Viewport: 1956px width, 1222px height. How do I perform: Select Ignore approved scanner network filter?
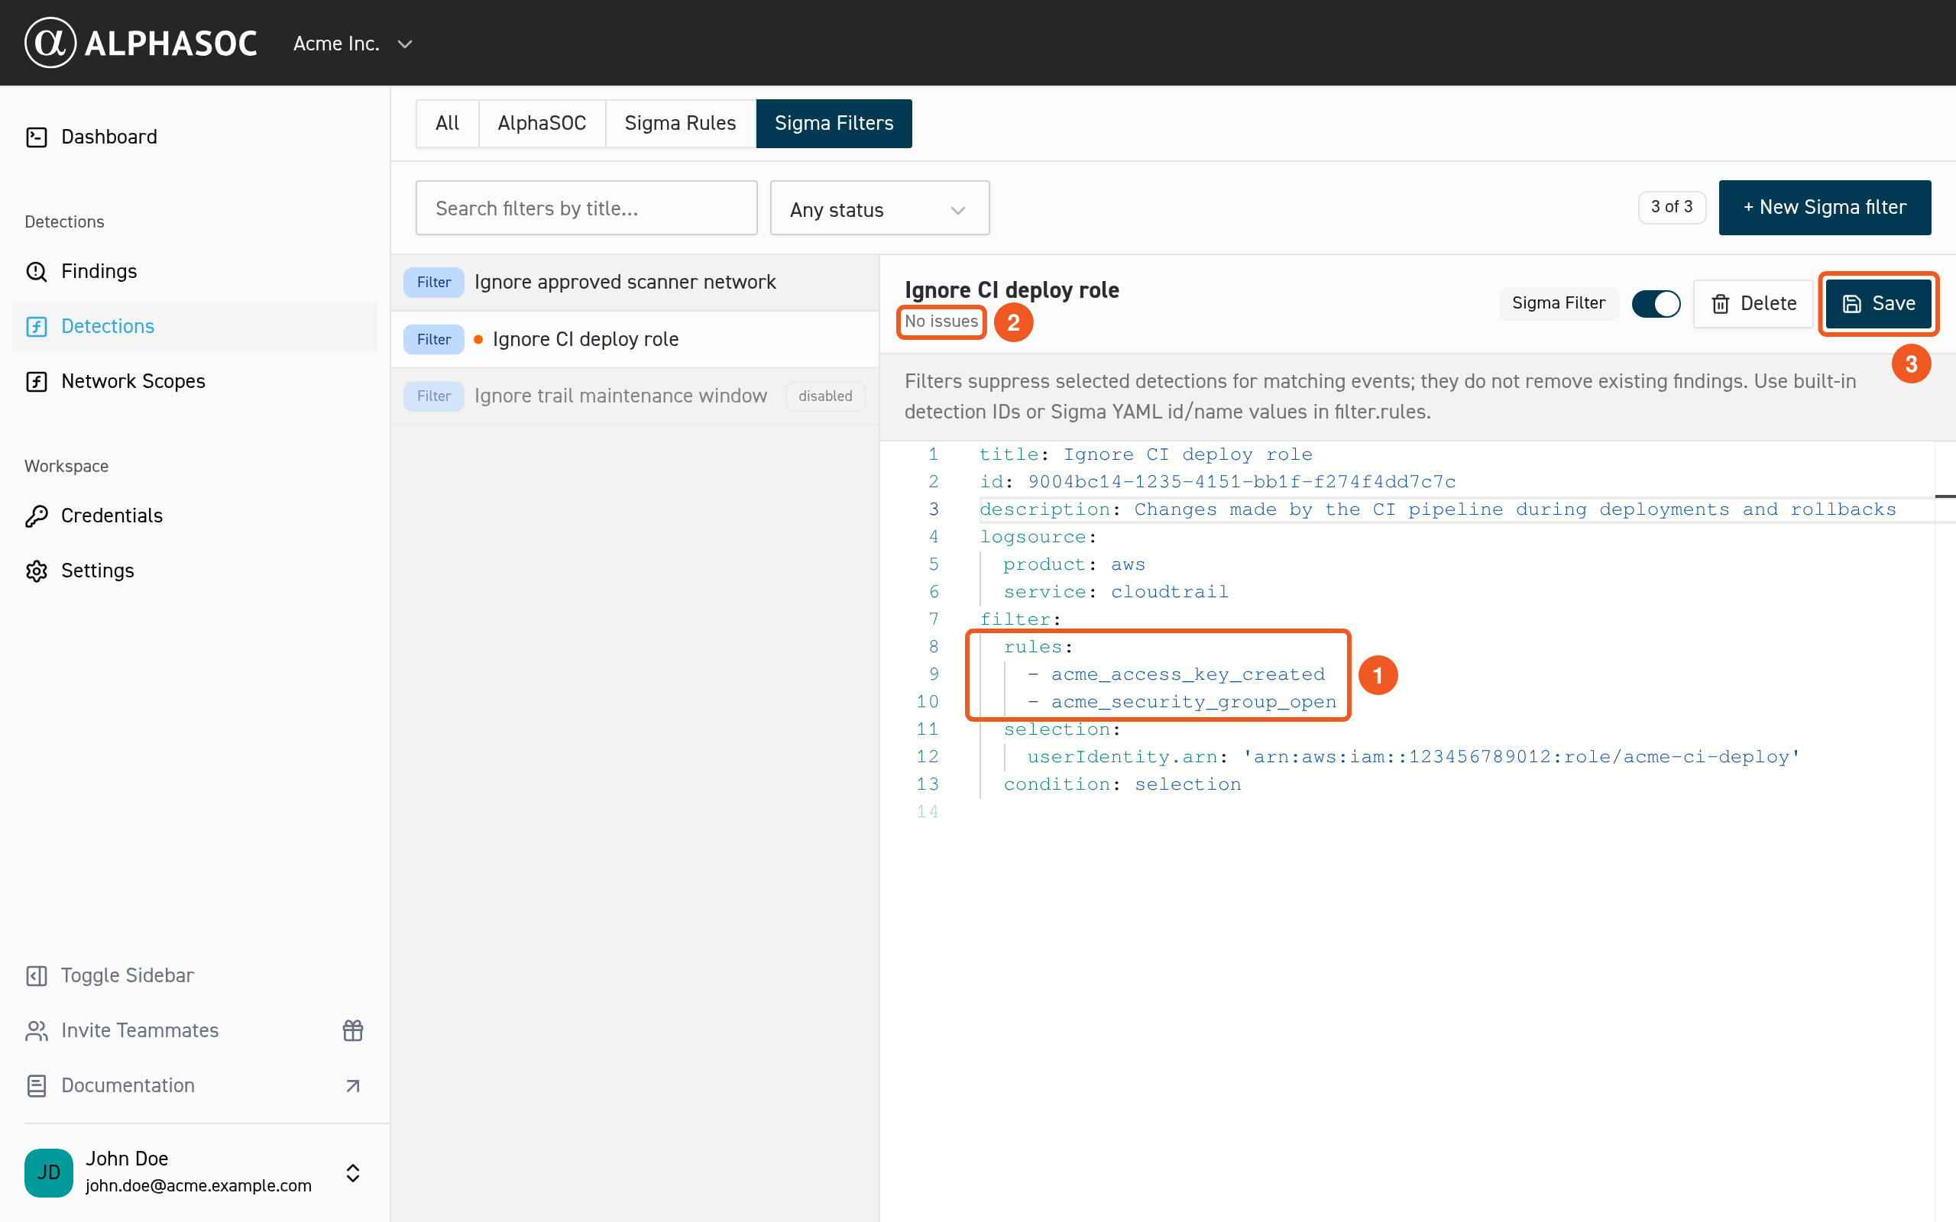(x=634, y=282)
